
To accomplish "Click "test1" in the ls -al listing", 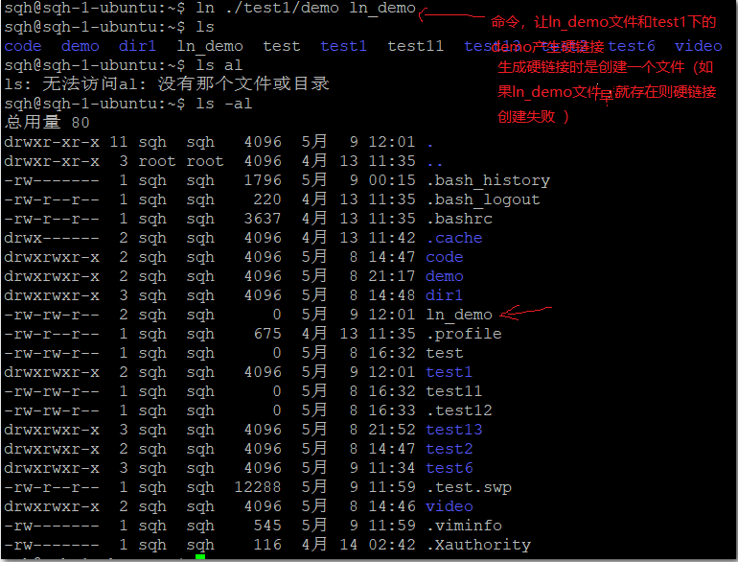I will point(450,372).
